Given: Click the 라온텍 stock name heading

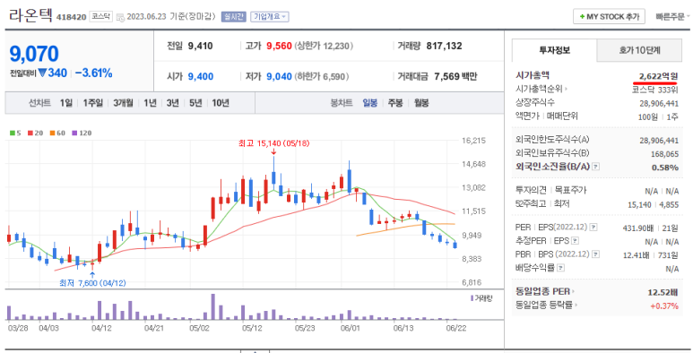Looking at the screenshot, I should (x=30, y=16).
